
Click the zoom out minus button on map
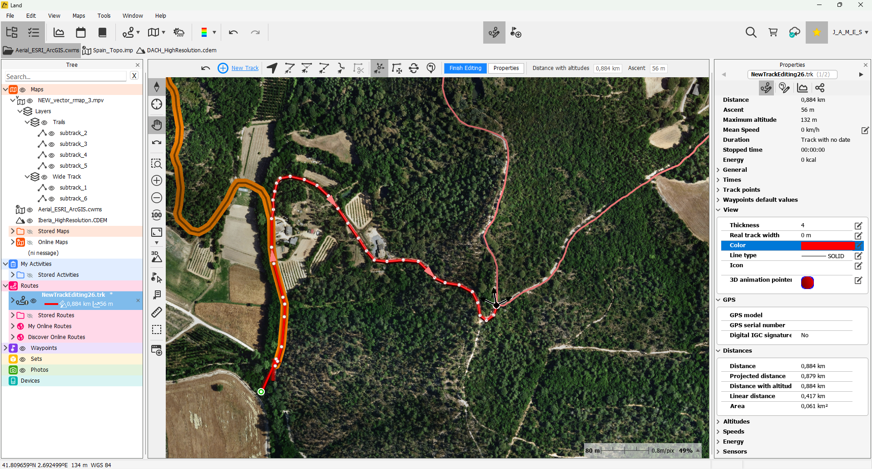(x=157, y=198)
